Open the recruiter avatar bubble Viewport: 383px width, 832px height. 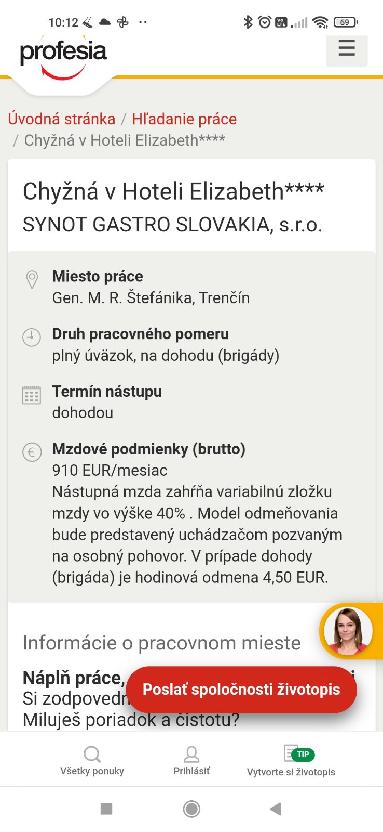tap(348, 631)
